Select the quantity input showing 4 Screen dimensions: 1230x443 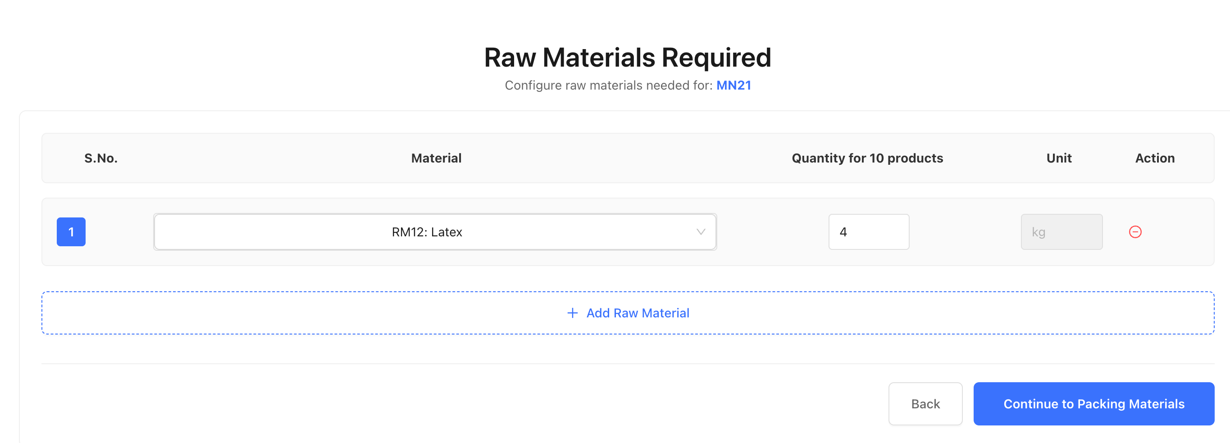pyautogui.click(x=868, y=231)
